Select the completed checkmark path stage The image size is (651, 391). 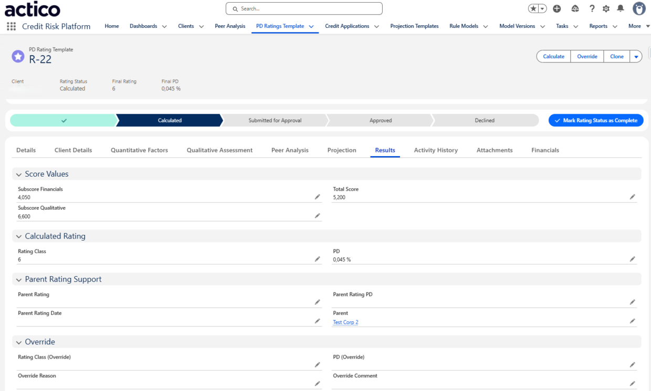tap(64, 121)
